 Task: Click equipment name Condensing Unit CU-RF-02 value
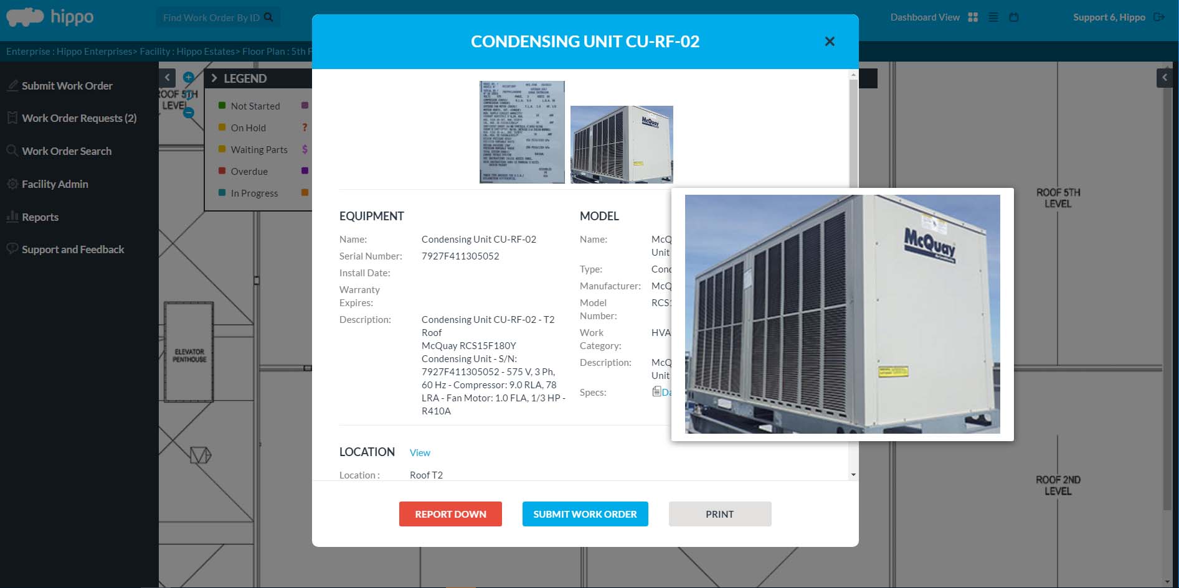click(478, 239)
